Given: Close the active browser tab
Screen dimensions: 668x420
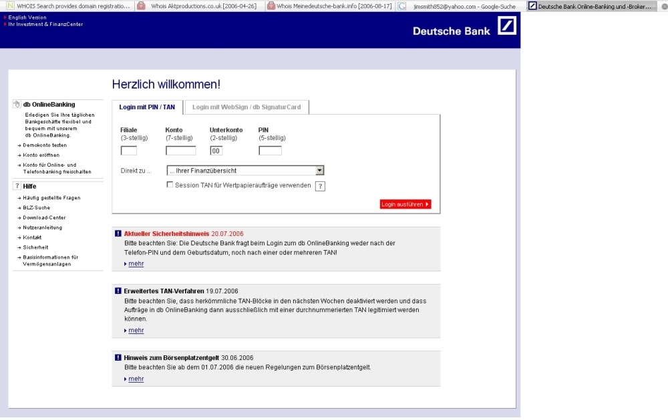Looking at the screenshot, I should tap(664, 7).
